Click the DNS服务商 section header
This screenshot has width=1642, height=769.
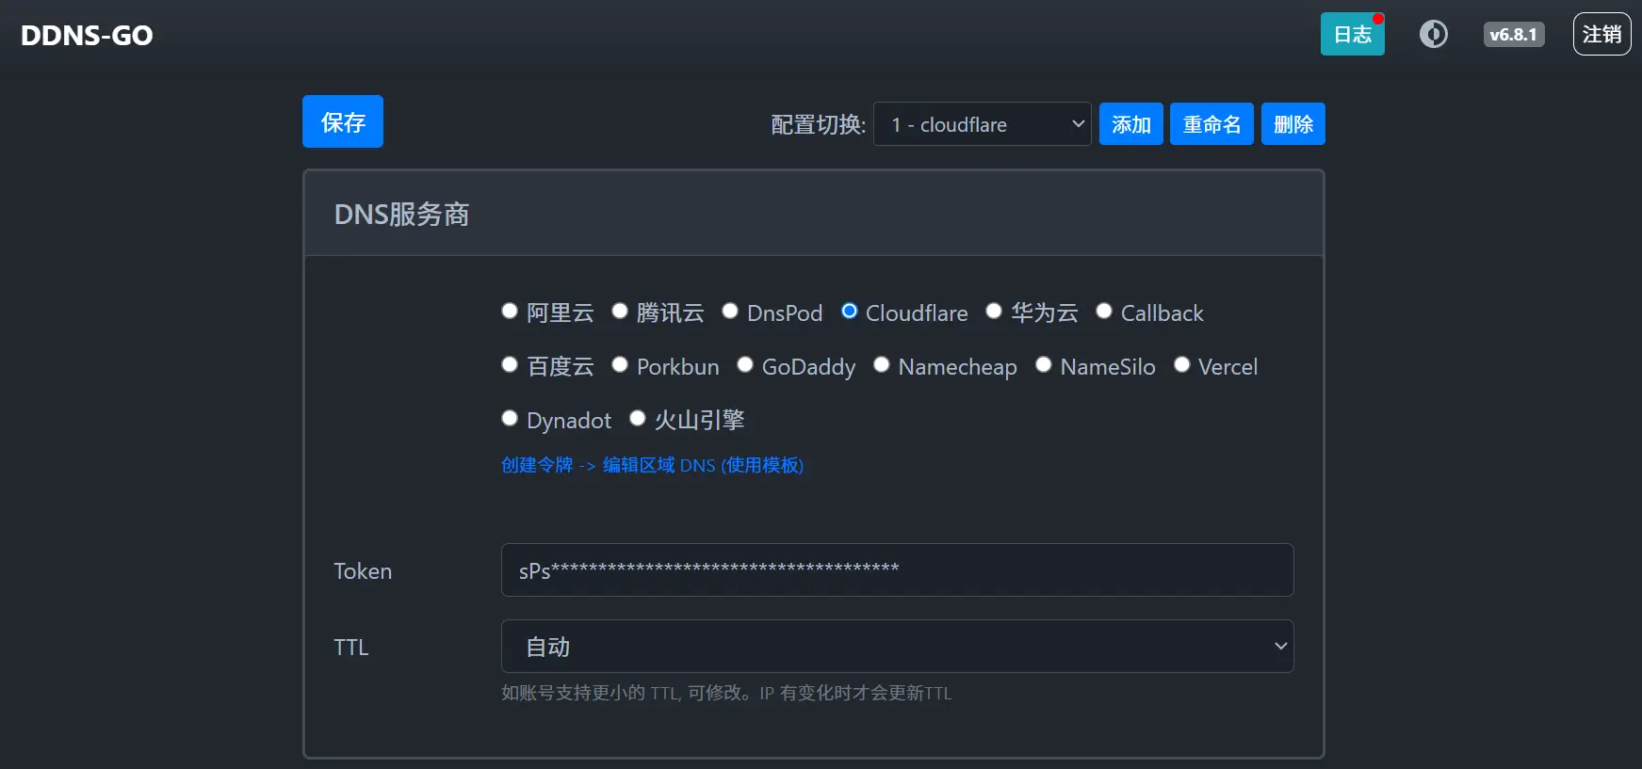coord(814,214)
